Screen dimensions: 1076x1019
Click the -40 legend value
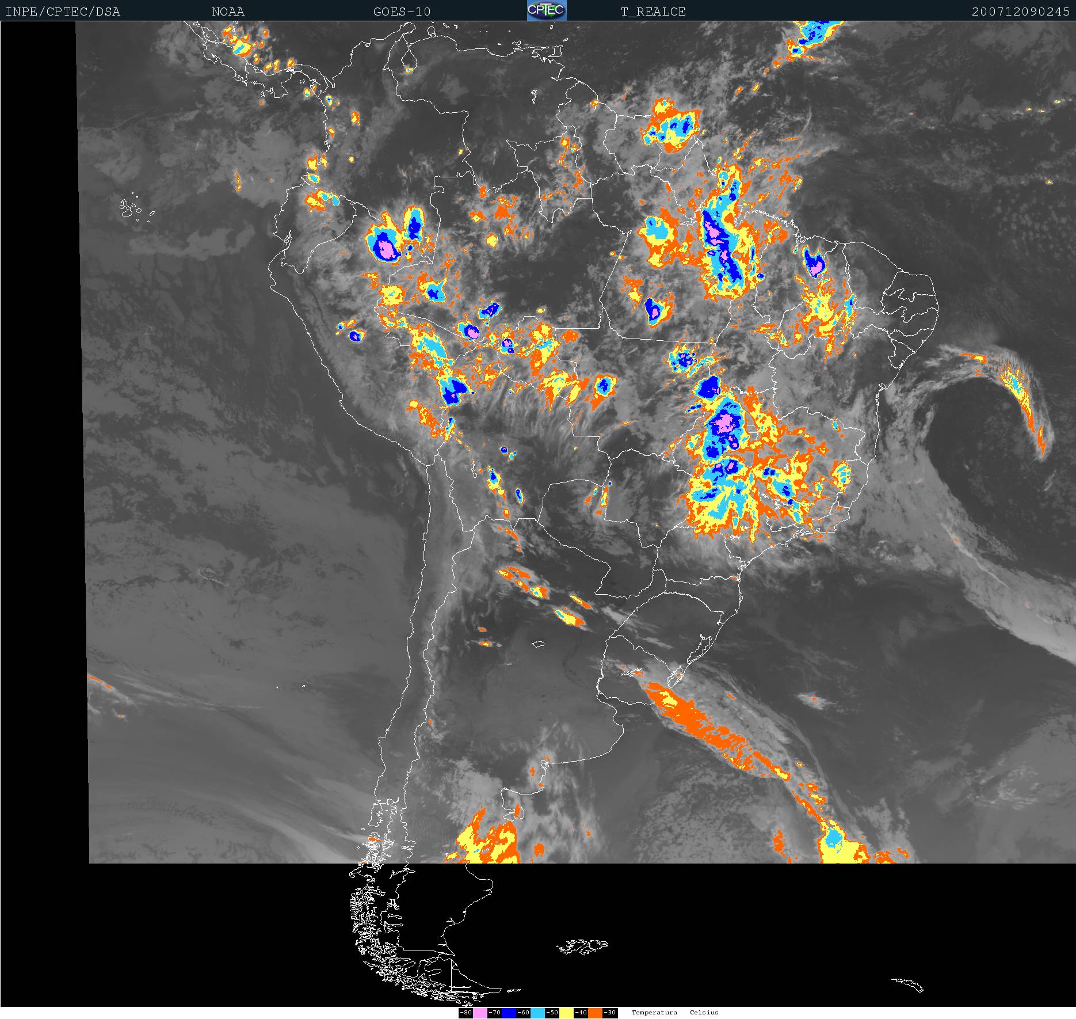pos(581,1013)
